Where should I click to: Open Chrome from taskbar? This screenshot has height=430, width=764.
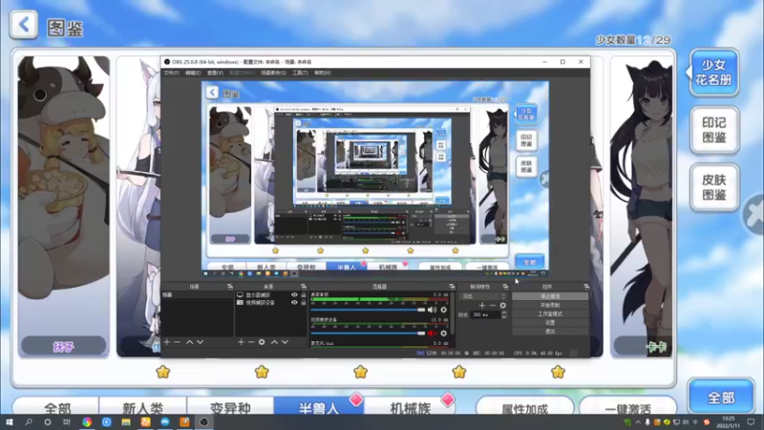coord(87,422)
